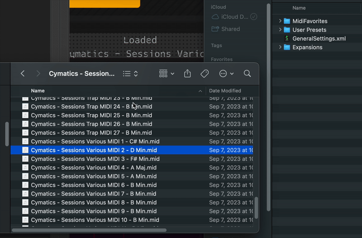Select Sessions Trap MIDI 27 - B Min.mid
362x238 pixels.
(132, 133)
